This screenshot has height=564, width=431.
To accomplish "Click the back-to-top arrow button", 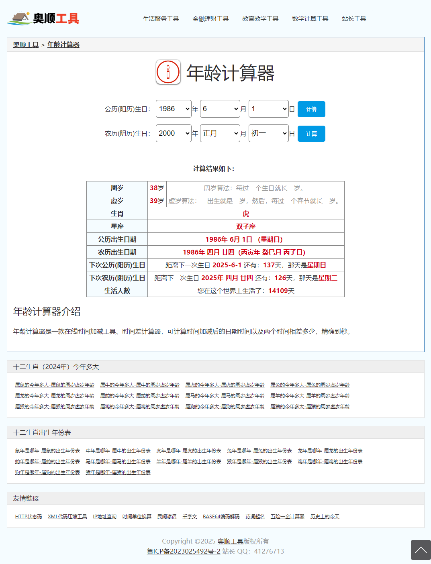I will [x=421, y=550].
